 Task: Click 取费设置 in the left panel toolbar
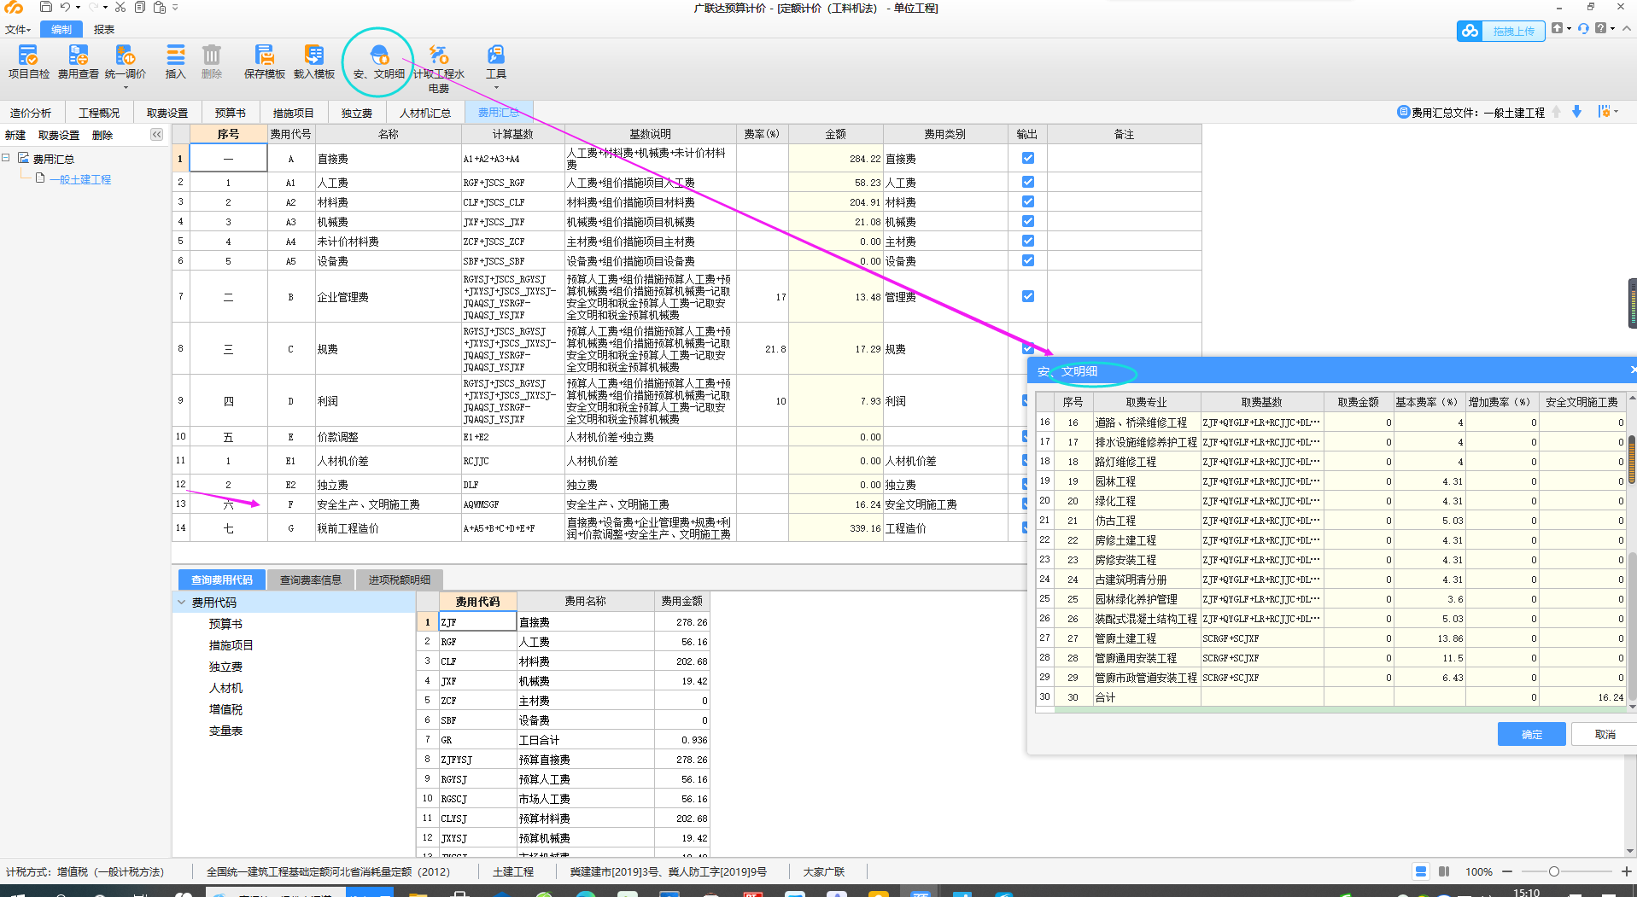point(59,135)
